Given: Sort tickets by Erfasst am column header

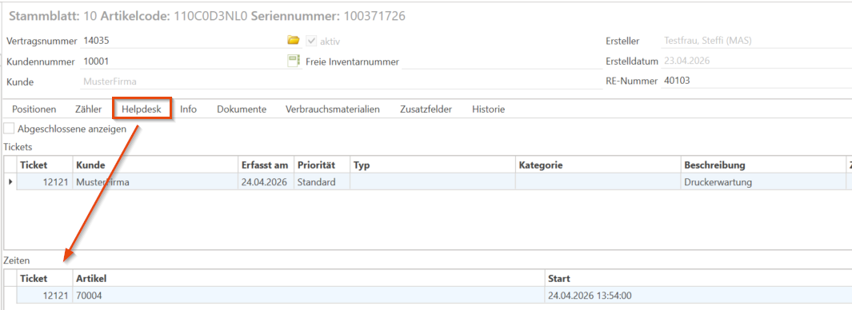Looking at the screenshot, I should [265, 165].
